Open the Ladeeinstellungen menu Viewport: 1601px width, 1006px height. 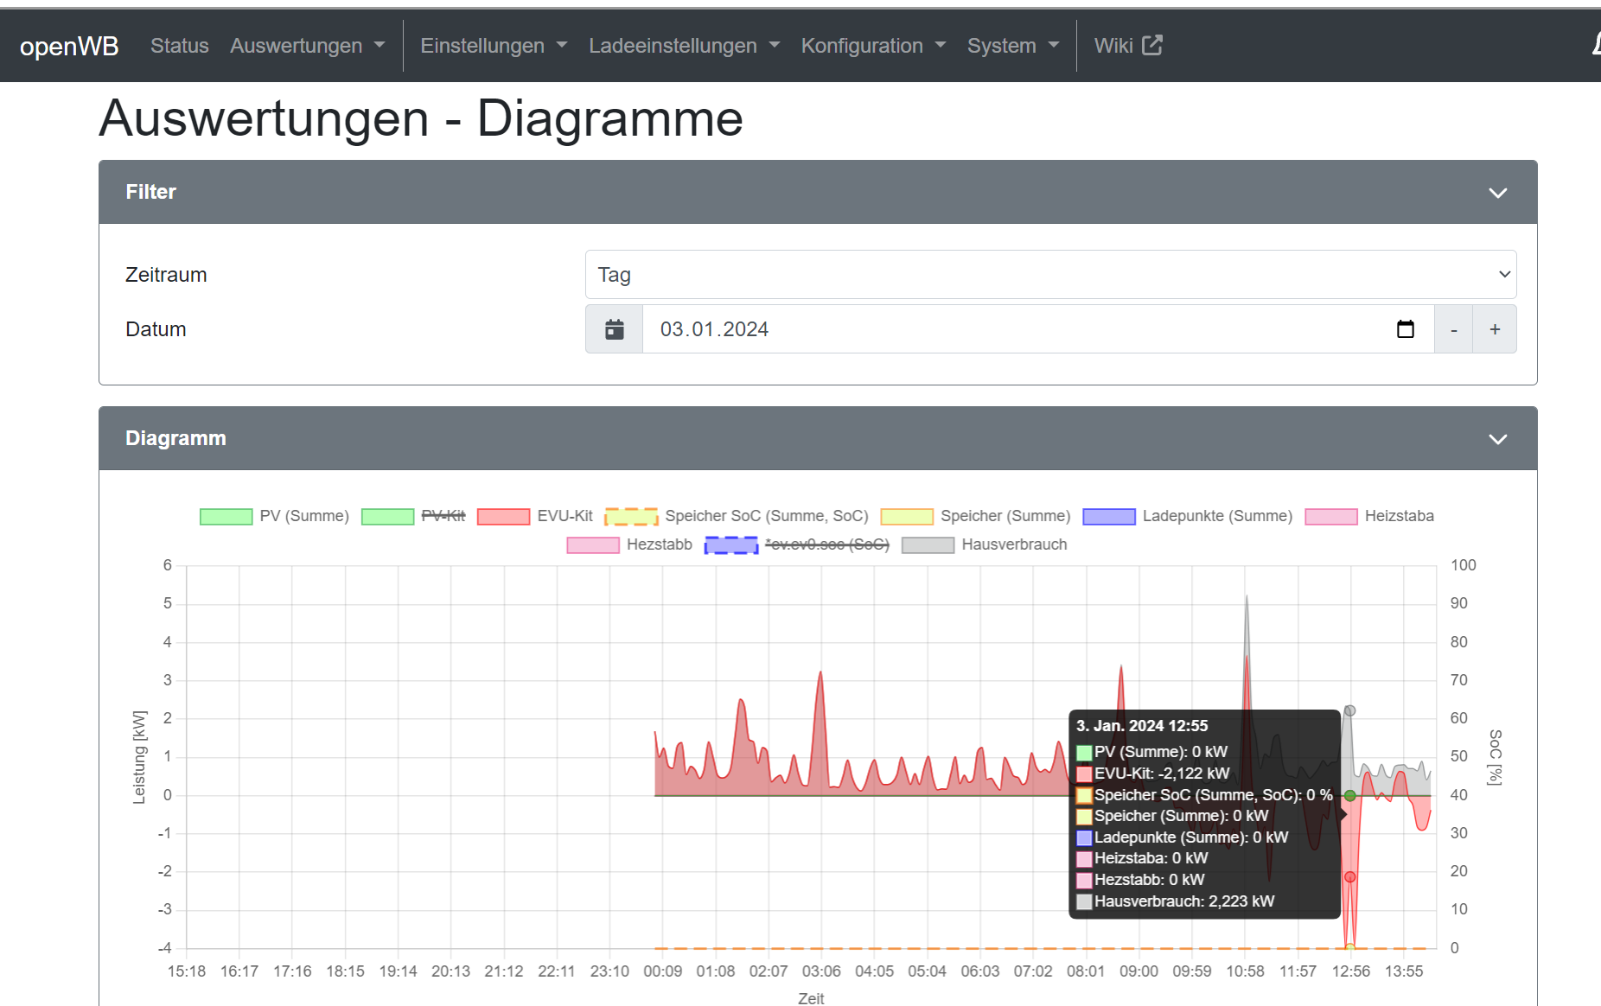pos(683,46)
